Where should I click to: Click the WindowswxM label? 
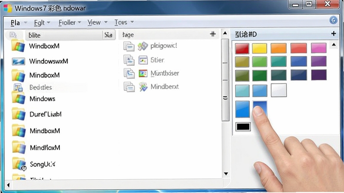tap(49, 61)
